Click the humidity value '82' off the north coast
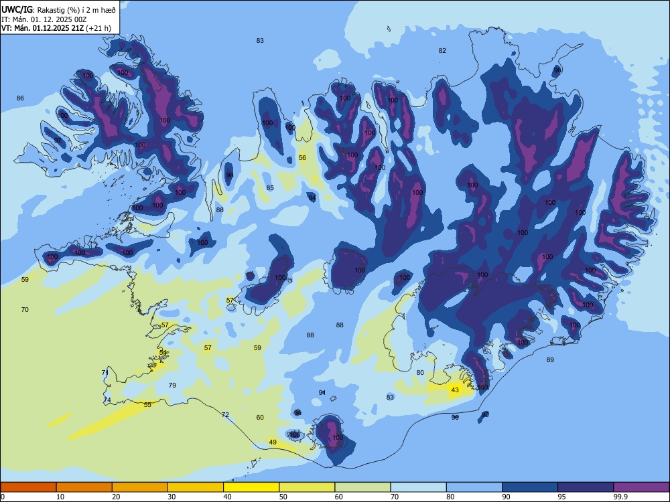Image resolution: width=670 pixels, height=502 pixels. [x=442, y=50]
